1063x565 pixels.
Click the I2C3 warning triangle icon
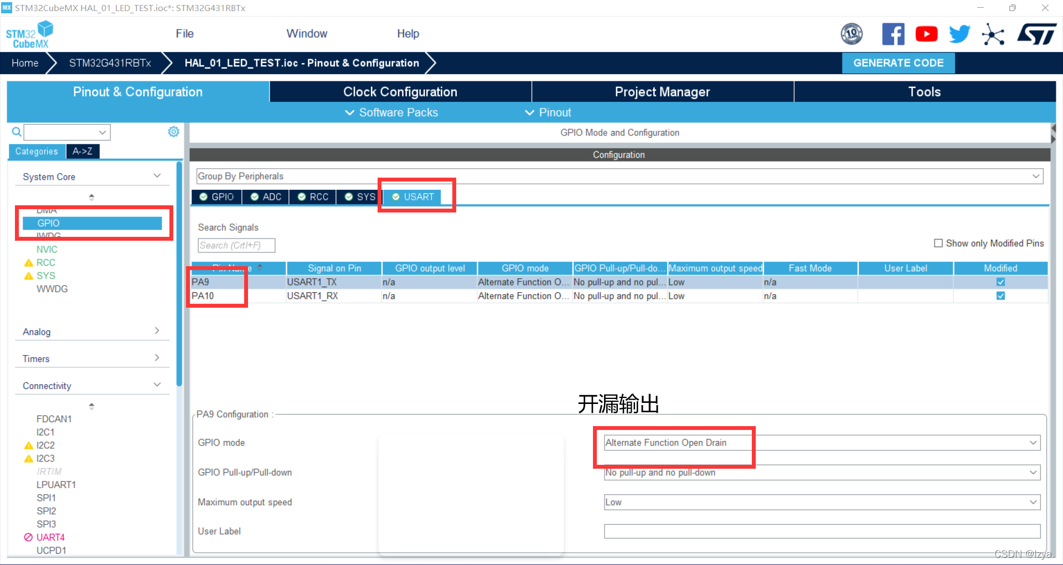(29, 459)
